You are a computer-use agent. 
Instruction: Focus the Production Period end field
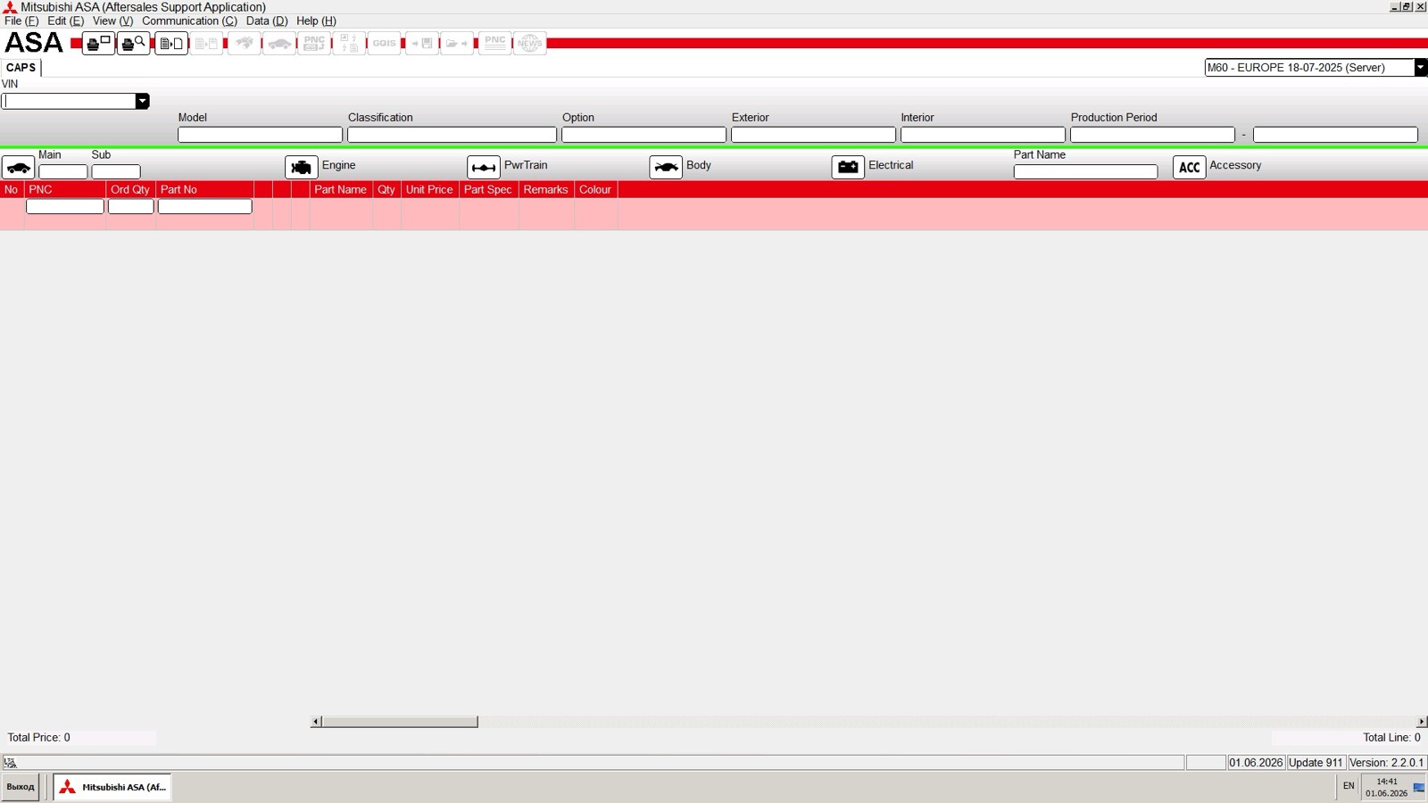(1335, 135)
